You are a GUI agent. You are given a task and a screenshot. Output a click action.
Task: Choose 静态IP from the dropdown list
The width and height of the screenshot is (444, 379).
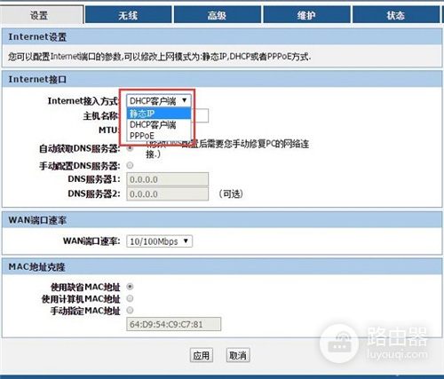159,114
